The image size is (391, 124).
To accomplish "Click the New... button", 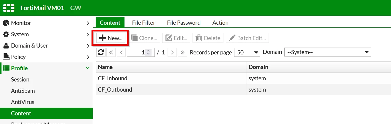I will coord(111,38).
